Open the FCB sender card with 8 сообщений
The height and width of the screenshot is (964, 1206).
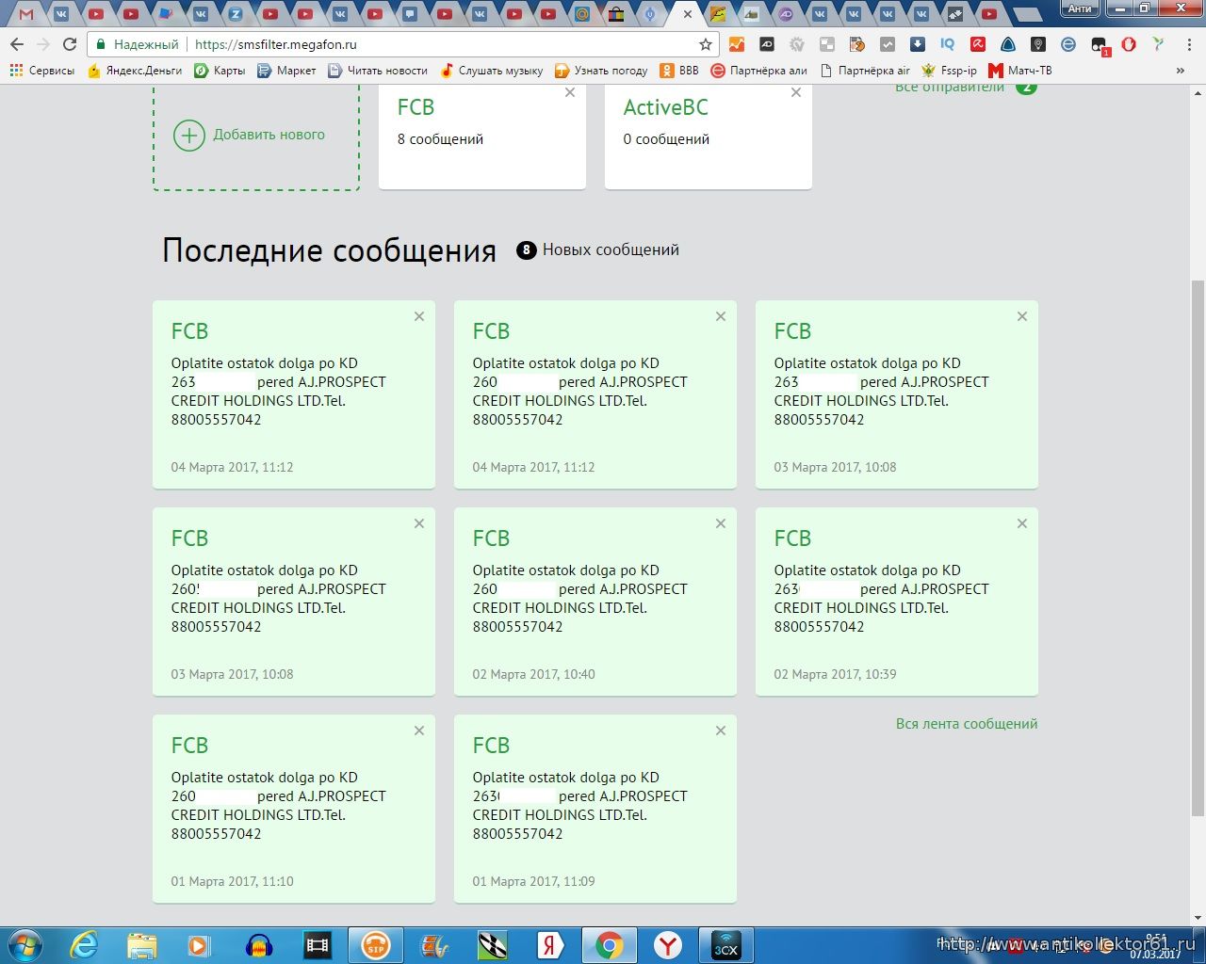[x=482, y=136]
